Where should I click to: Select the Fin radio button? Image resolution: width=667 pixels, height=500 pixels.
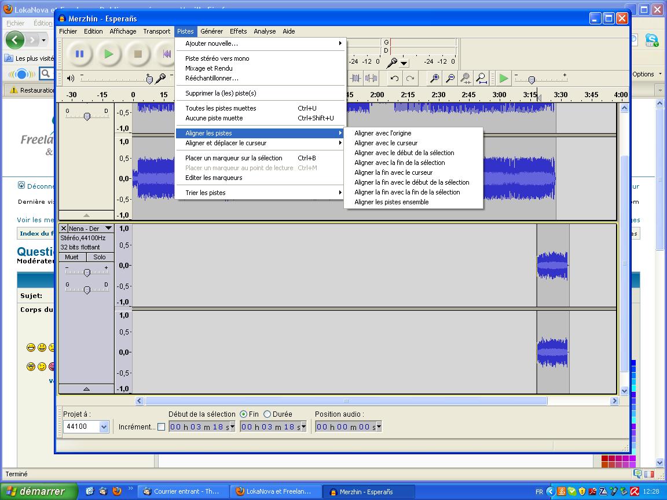coord(243,414)
